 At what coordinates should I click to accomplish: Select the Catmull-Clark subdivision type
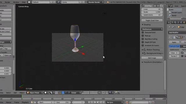click(x=174, y=46)
